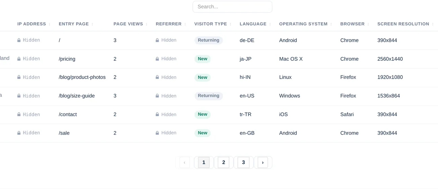Viewport: 438px width, 189px height.
Task: Sort by Browser column arrows
Action: pos(368,24)
